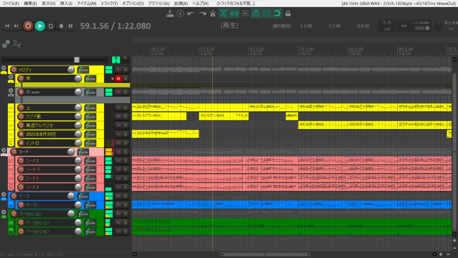The image size is (458, 258).
Task: Open Route button on 声 track
Action: pyautogui.click(x=90, y=78)
